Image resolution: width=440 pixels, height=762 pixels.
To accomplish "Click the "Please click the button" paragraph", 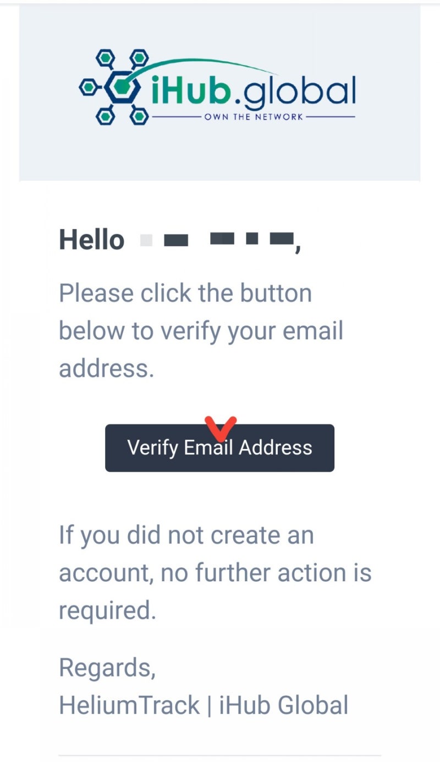I will coord(201,331).
